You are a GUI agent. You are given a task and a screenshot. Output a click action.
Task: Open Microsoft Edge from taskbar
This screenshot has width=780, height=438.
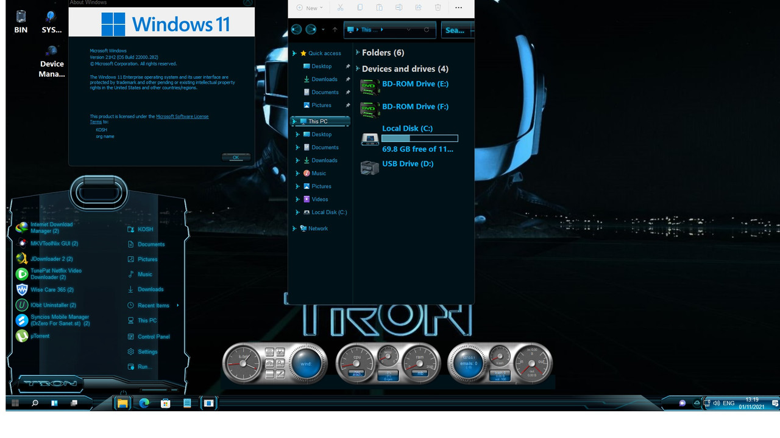(144, 403)
